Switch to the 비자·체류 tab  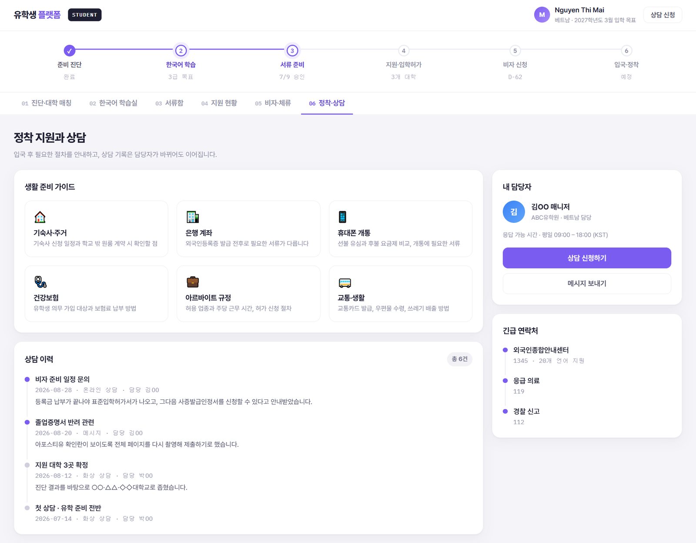273,103
